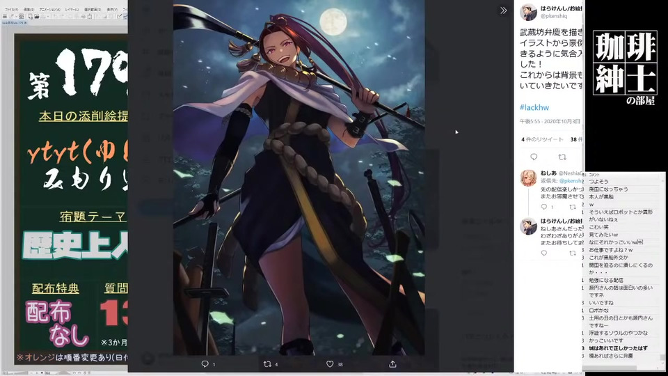This screenshot has height=376, width=668.
Task: Click the Open folder icon in Clip Studio toolbar
Action: click(37, 16)
